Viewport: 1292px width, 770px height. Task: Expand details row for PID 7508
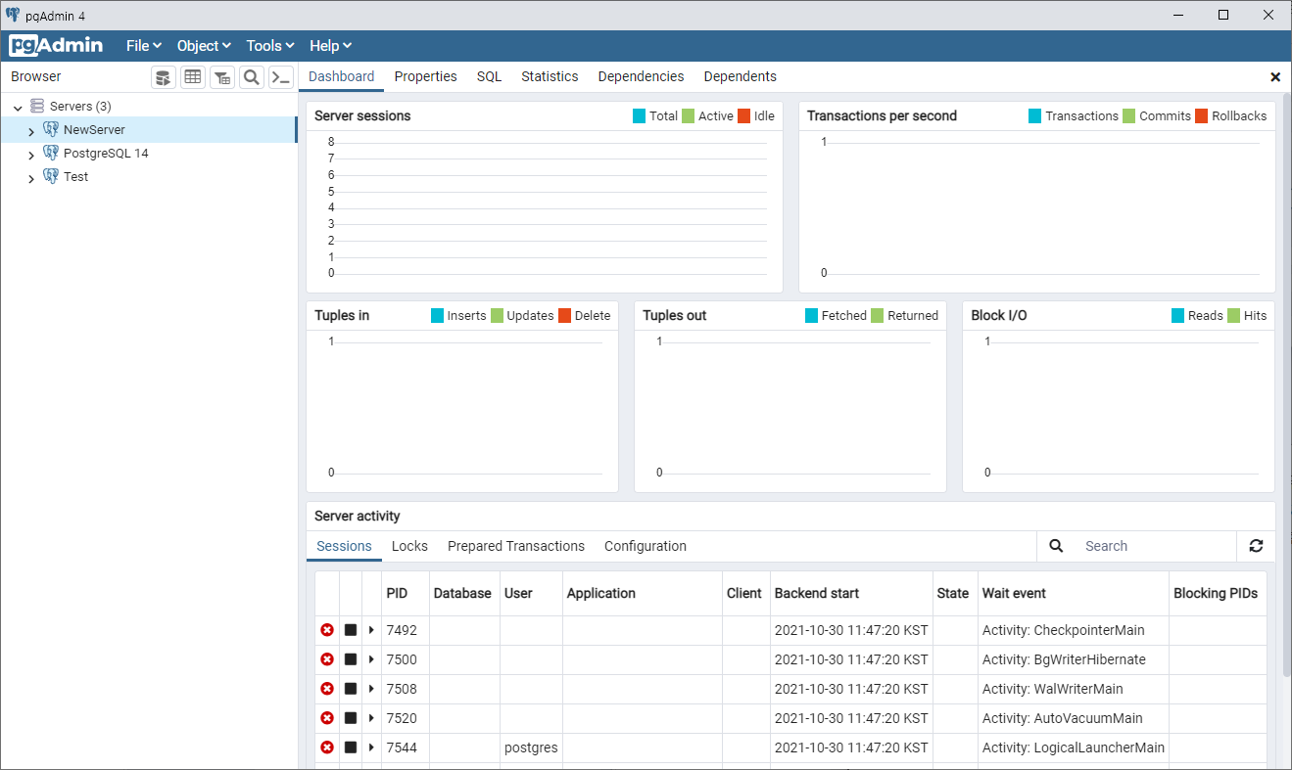pos(371,689)
